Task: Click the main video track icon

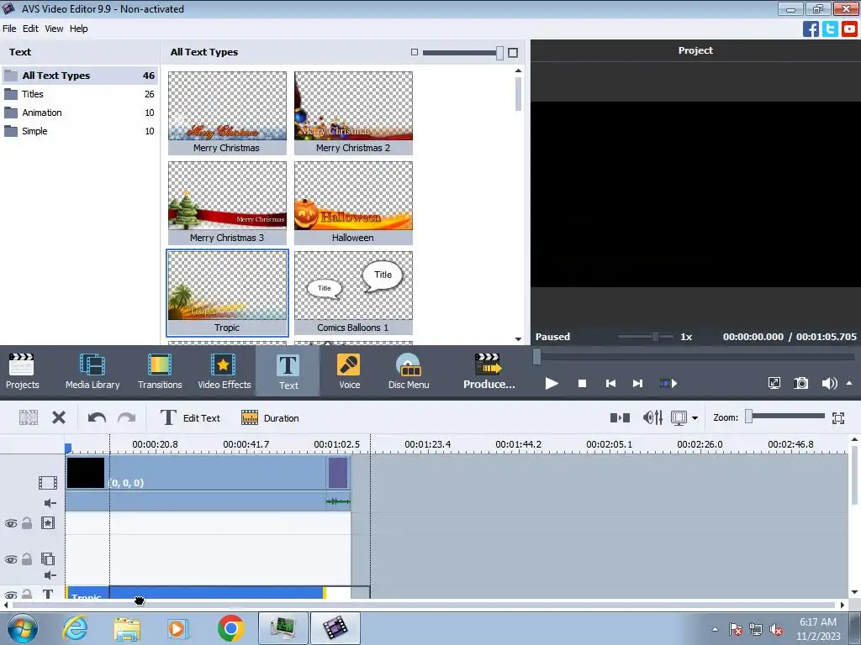Action: tap(48, 483)
